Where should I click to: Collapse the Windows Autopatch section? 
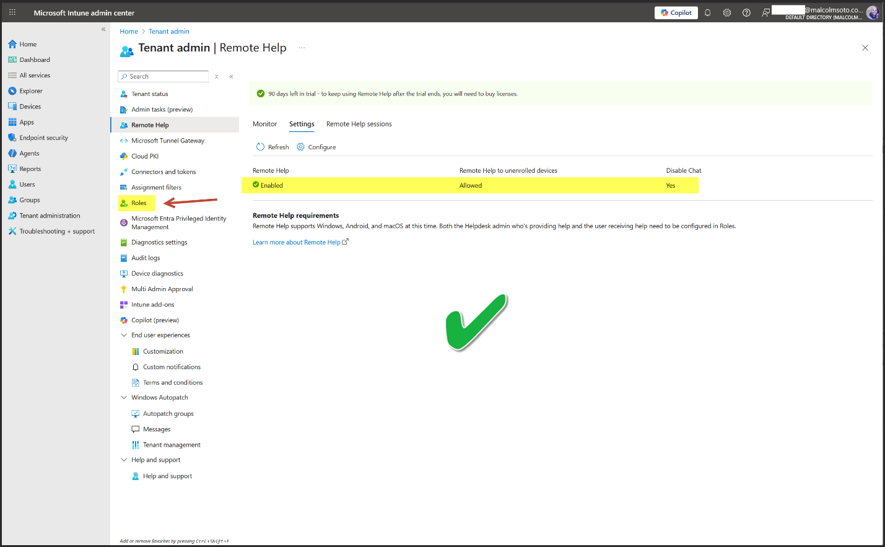124,398
